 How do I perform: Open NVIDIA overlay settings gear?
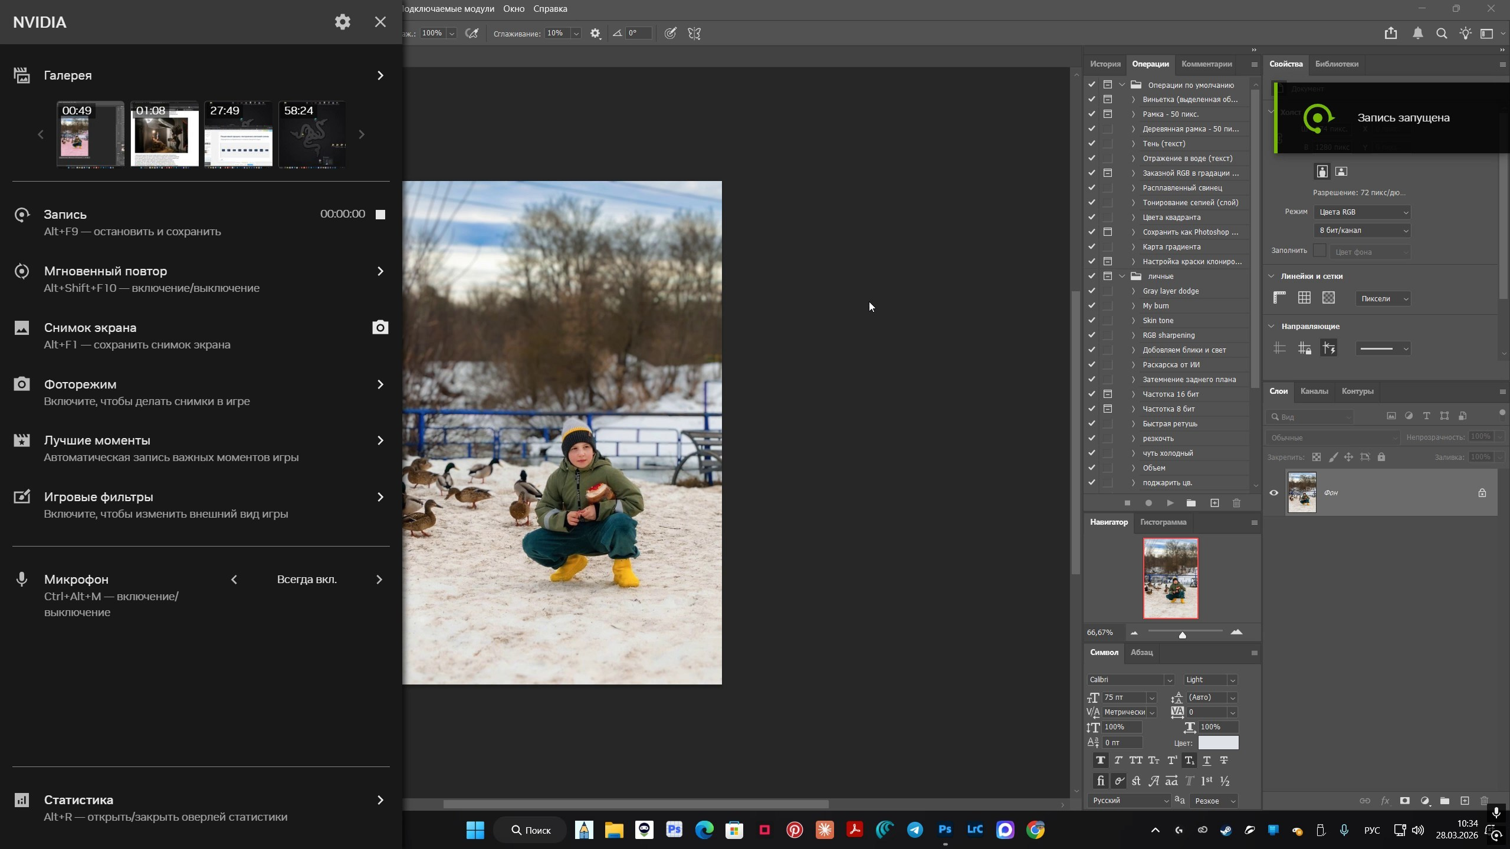[342, 22]
